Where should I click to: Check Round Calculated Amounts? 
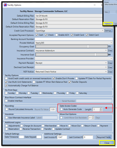pyautogui.click(x=7, y=109)
